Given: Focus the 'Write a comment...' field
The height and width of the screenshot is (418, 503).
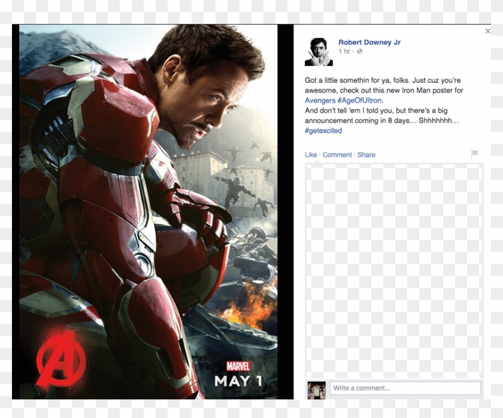Looking at the screenshot, I should tap(405, 388).
